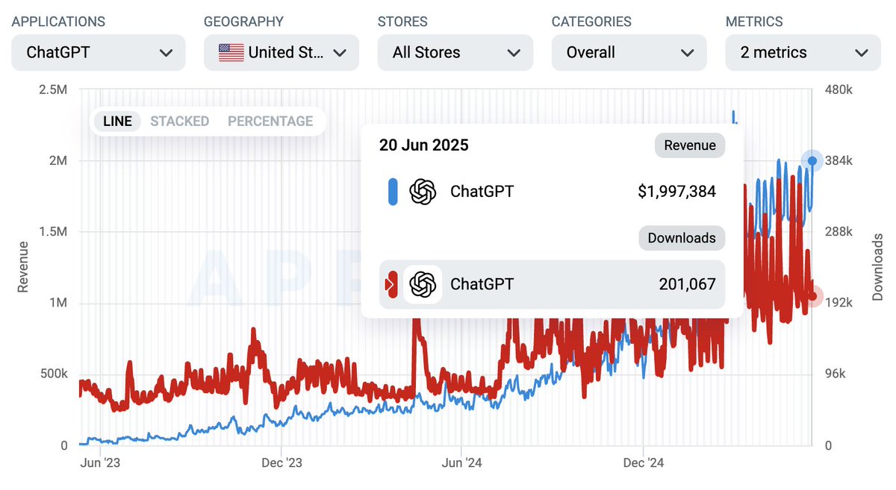896x490 pixels.
Task: Click the Revenue axis label on the left
Action: point(24,268)
